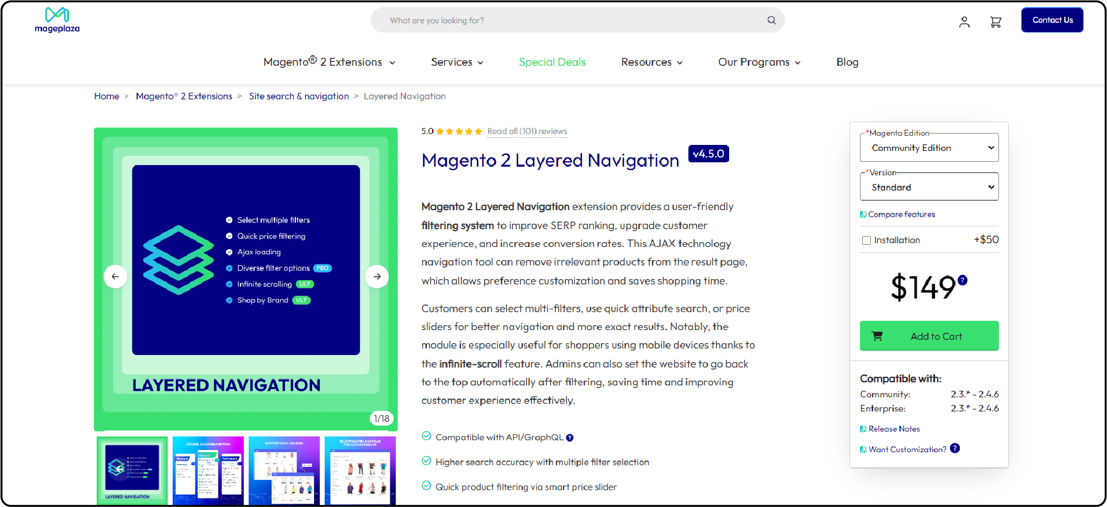Expand the Magento 2 Extensions menu
Viewport: 1107px width, 507px height.
tap(329, 62)
